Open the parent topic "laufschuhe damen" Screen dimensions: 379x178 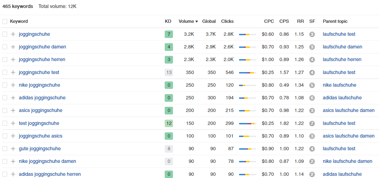(342, 47)
